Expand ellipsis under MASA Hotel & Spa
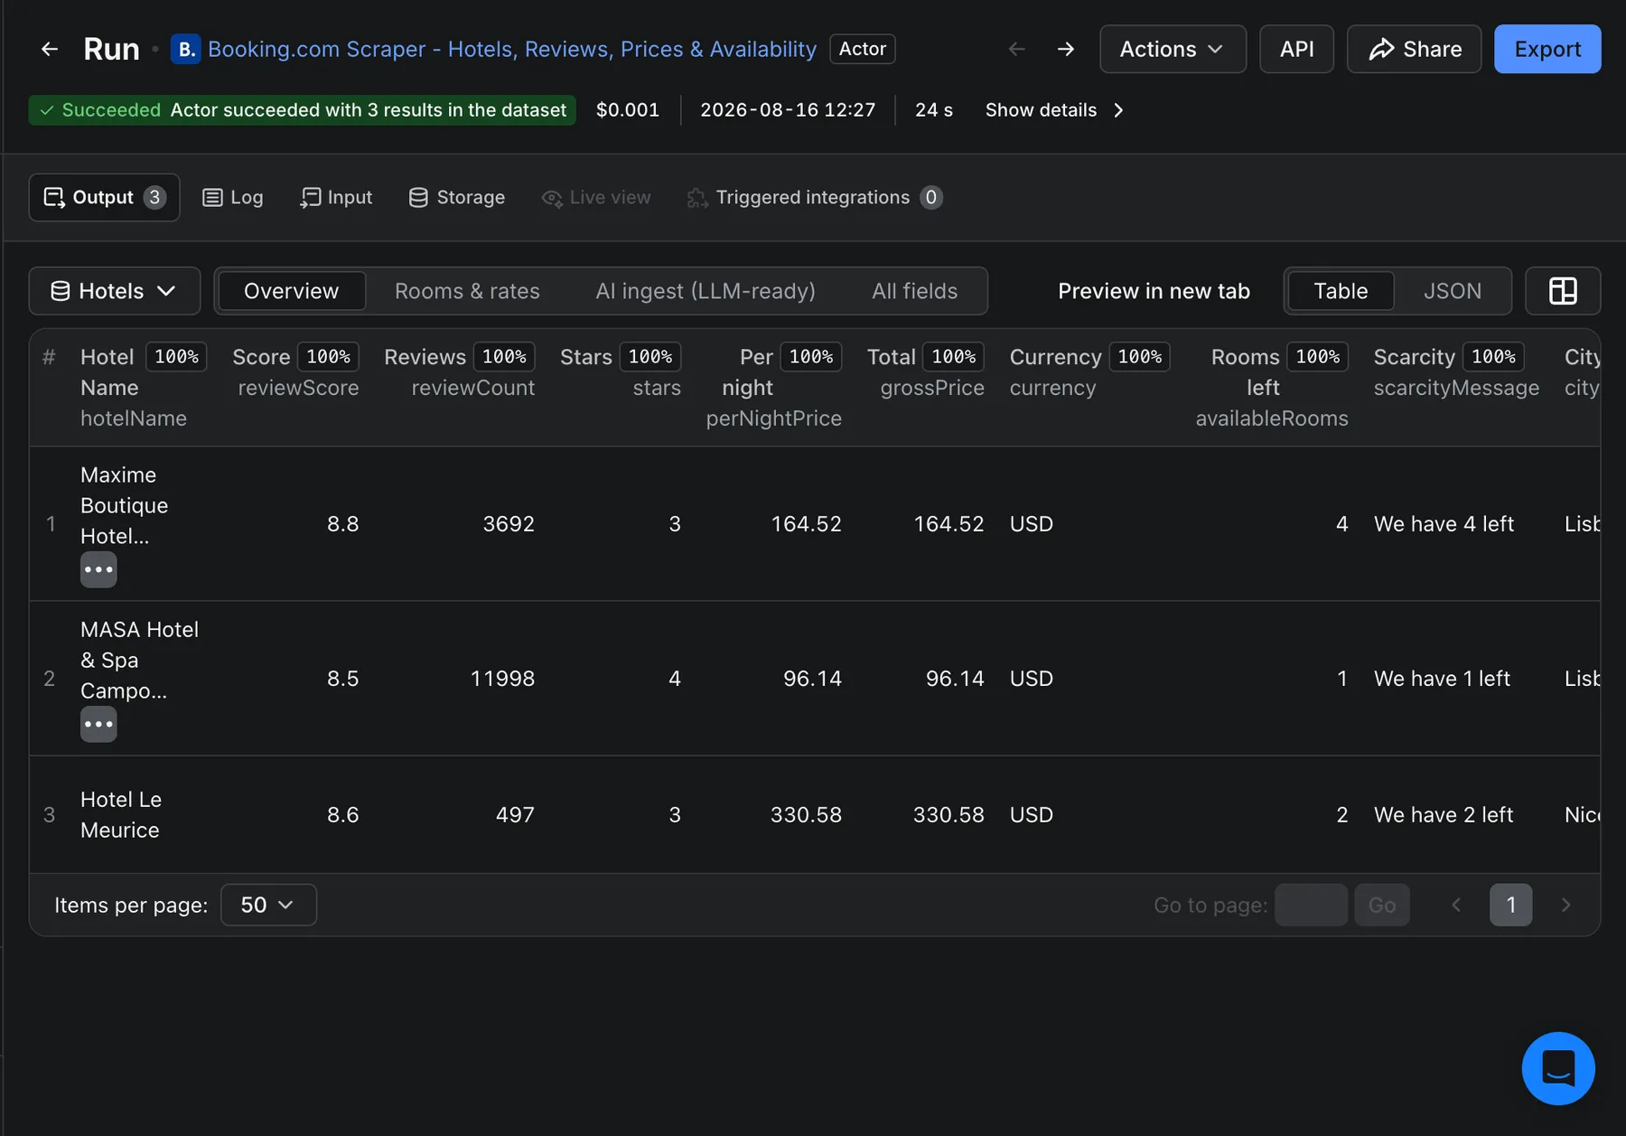 (98, 724)
